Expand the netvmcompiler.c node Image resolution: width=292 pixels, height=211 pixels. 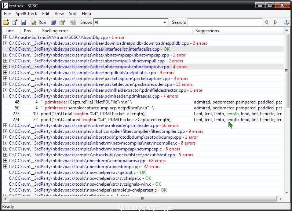(x=5, y=143)
